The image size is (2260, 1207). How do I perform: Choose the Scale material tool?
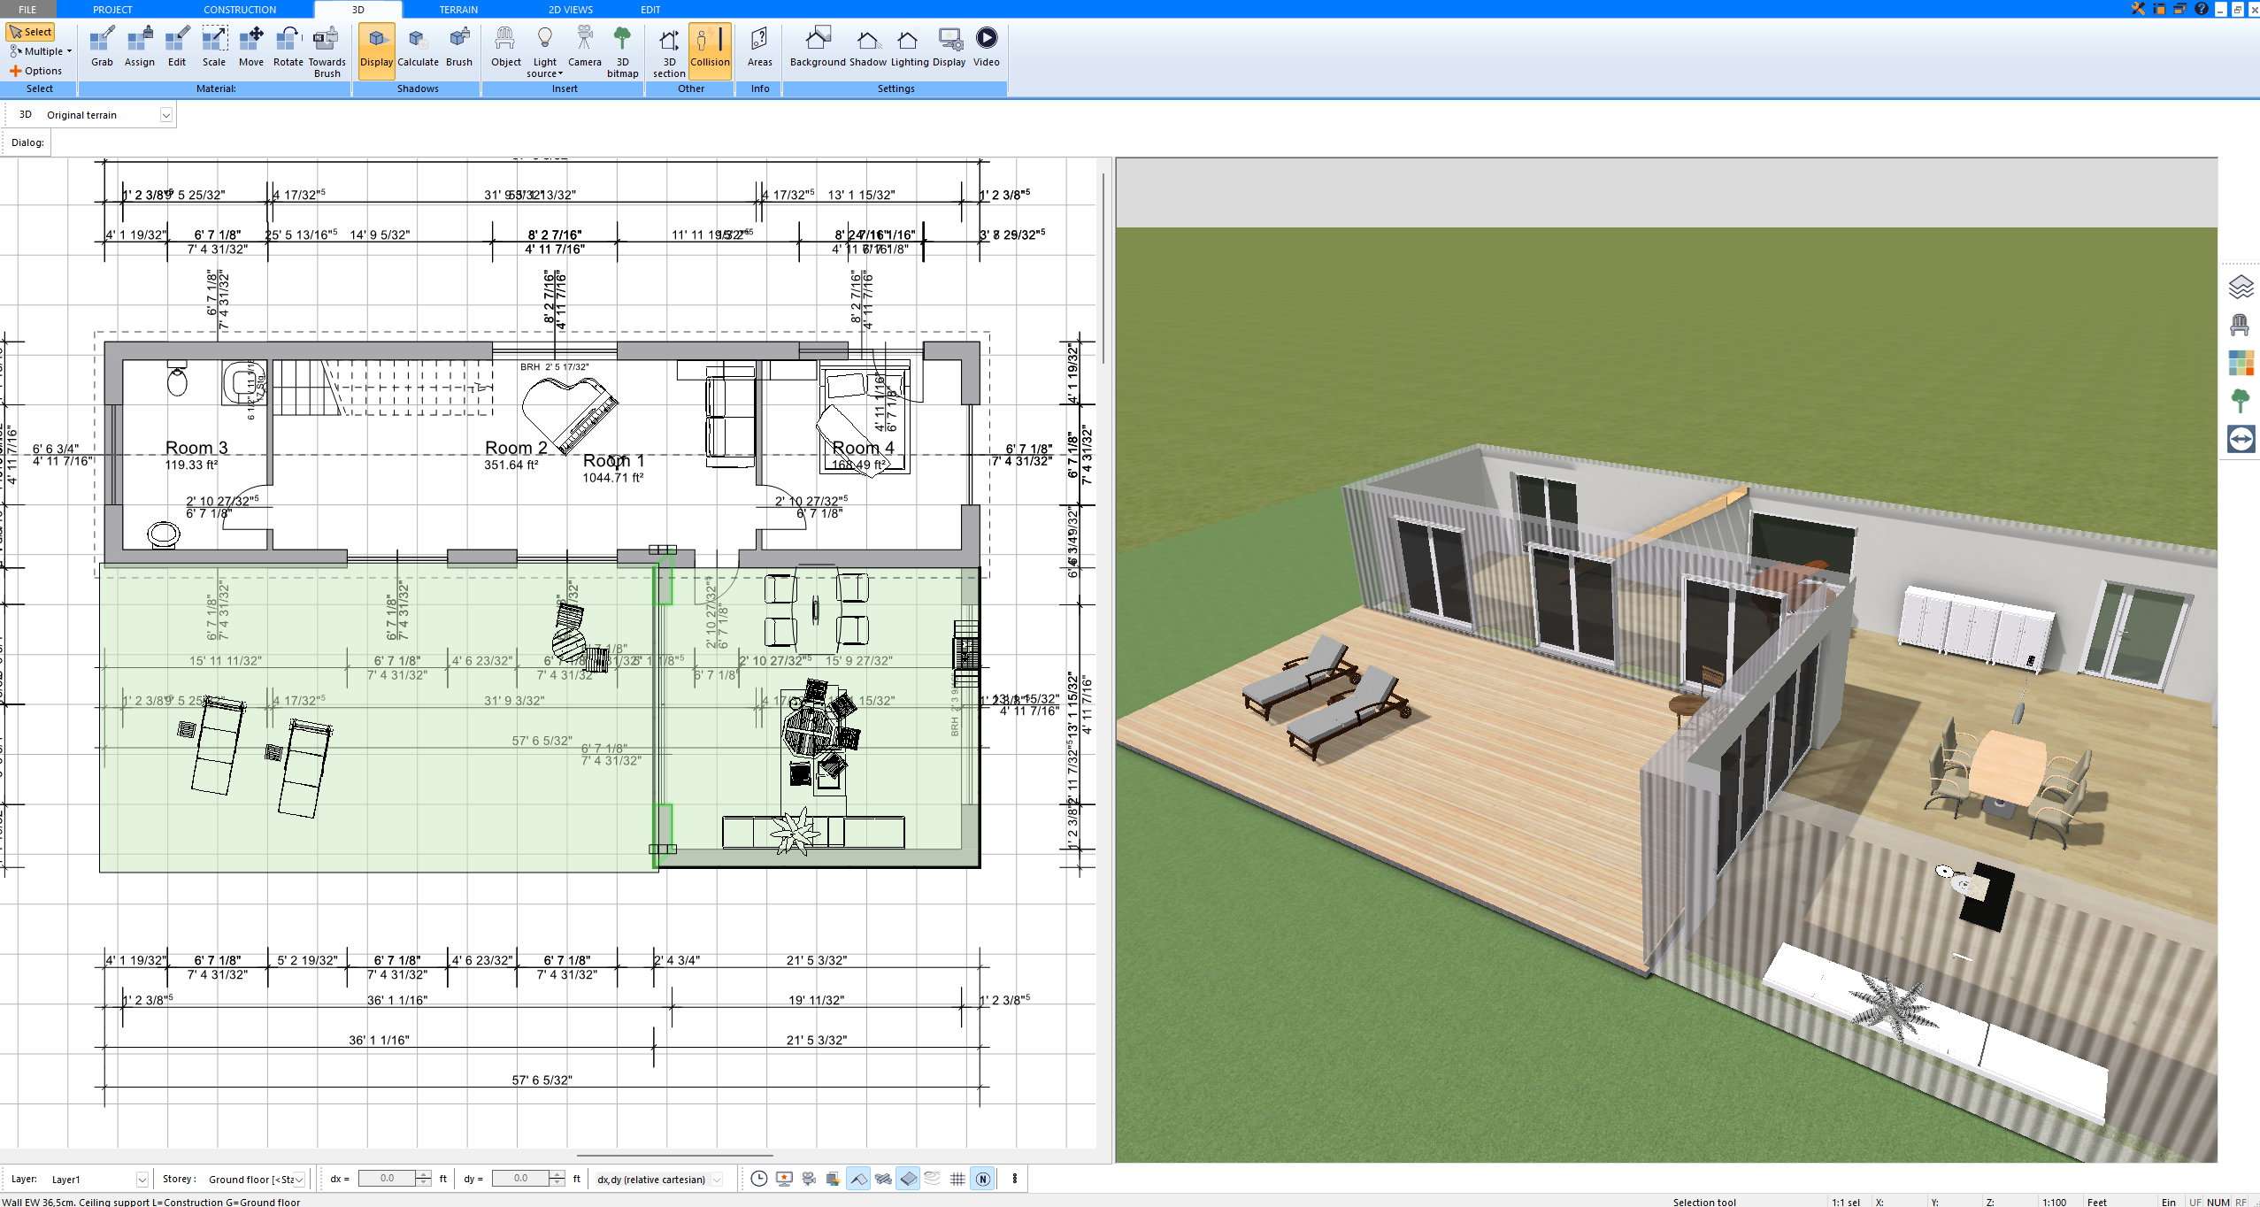214,47
